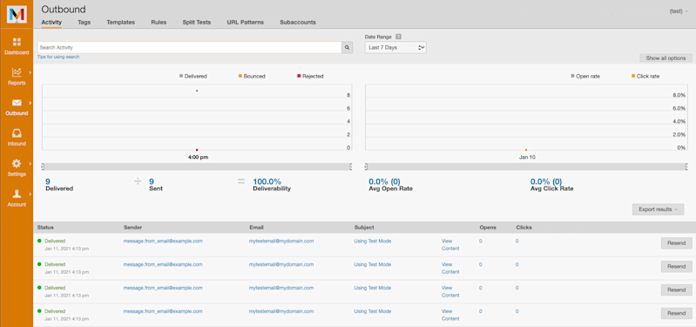Switch to the Split Tests tab

coord(197,22)
